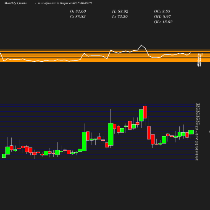The image size is (210, 210).
Task: Click the 116 price axis label
Action: pyautogui.click(x=197, y=117)
